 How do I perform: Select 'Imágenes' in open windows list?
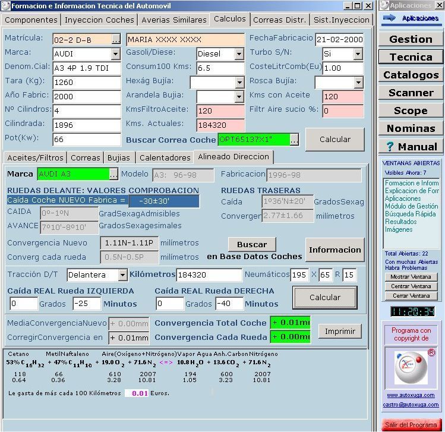coord(399,229)
